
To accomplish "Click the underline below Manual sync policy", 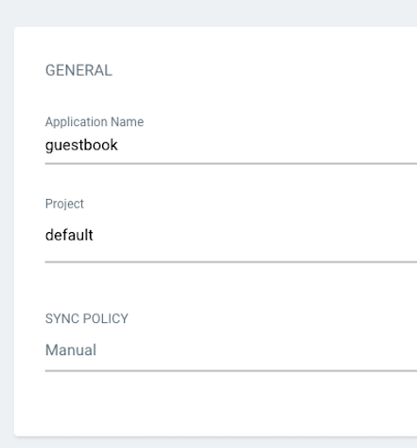I will coord(231,370).
